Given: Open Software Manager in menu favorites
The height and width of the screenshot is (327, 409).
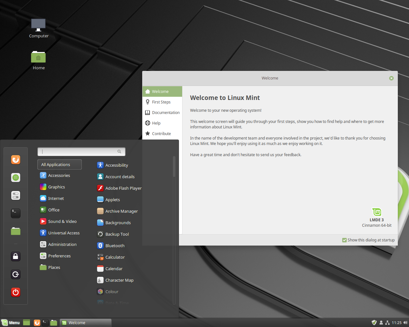Looking at the screenshot, I should tap(16, 177).
